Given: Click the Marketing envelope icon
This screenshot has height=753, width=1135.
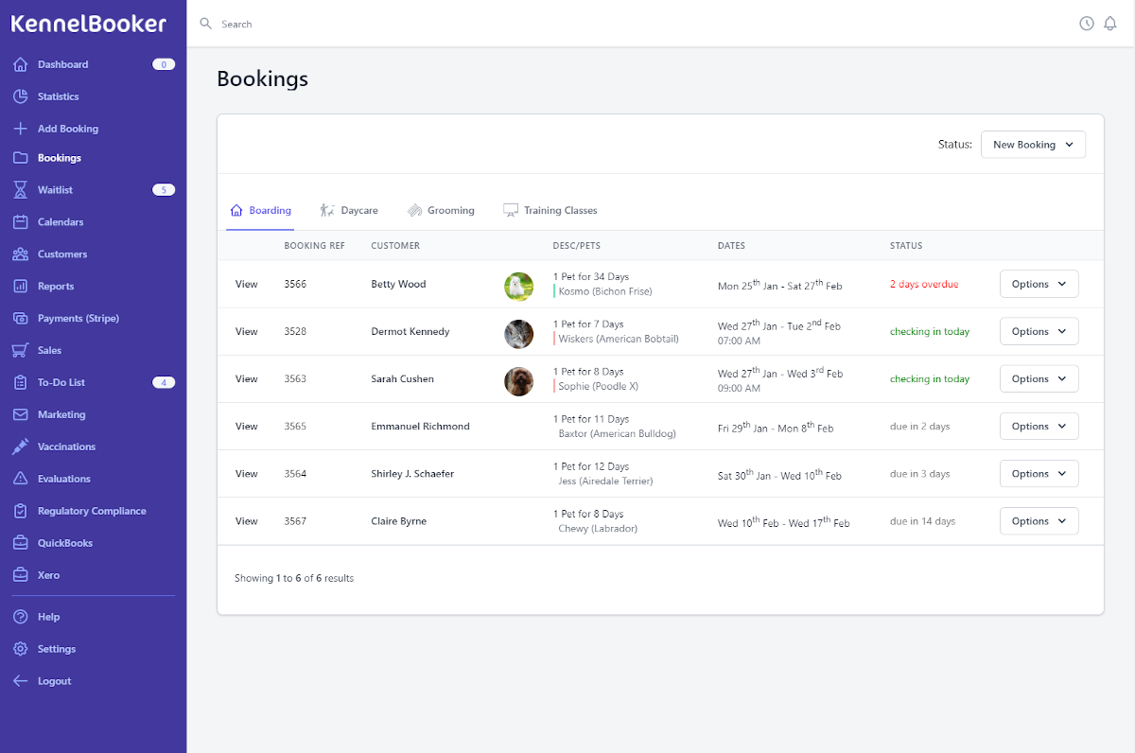Looking at the screenshot, I should coord(21,414).
